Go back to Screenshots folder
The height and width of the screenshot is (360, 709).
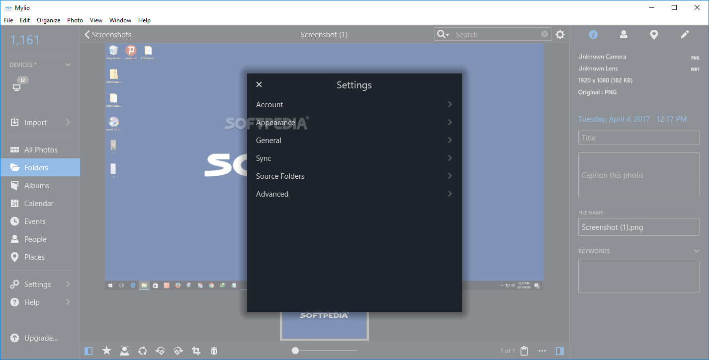[x=108, y=35]
